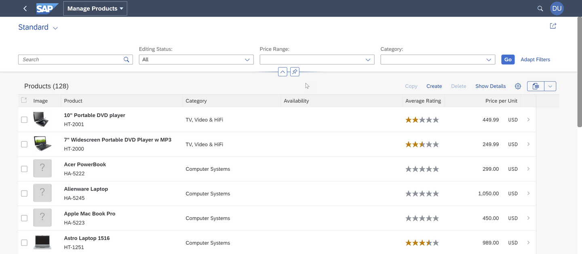This screenshot has width=582, height=254.
Task: Open table settings gear icon
Action: [x=518, y=86]
